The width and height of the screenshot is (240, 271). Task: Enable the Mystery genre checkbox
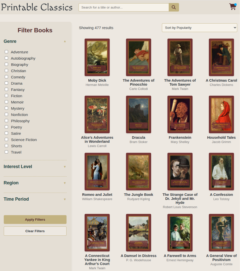pos(6,108)
